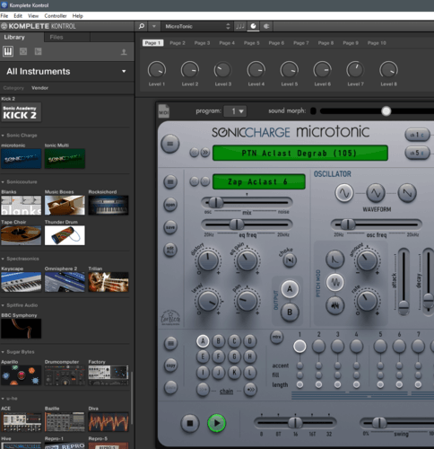Select the sawtooth oscillator waveform
This screenshot has height=449, width=434.
[407, 193]
